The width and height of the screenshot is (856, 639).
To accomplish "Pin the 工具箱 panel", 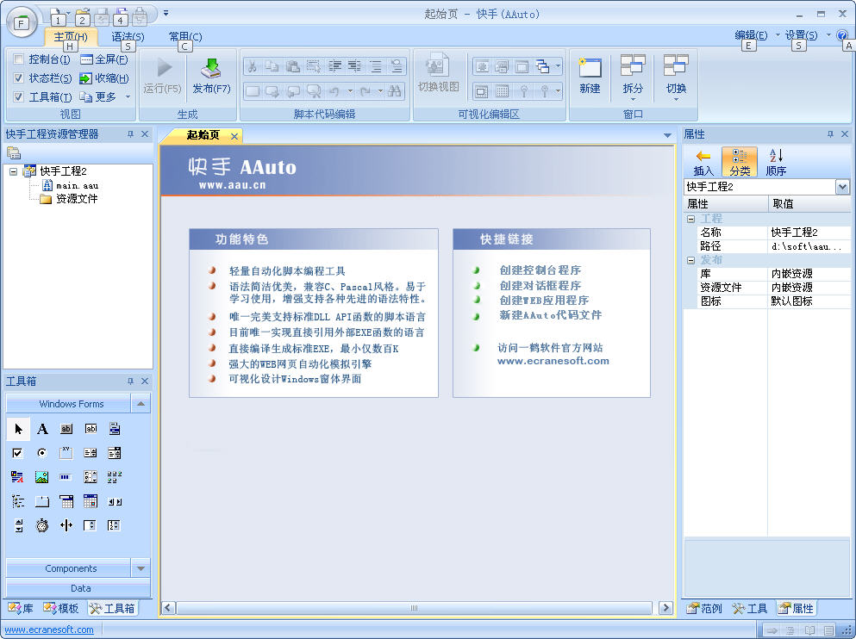I will 130,382.
